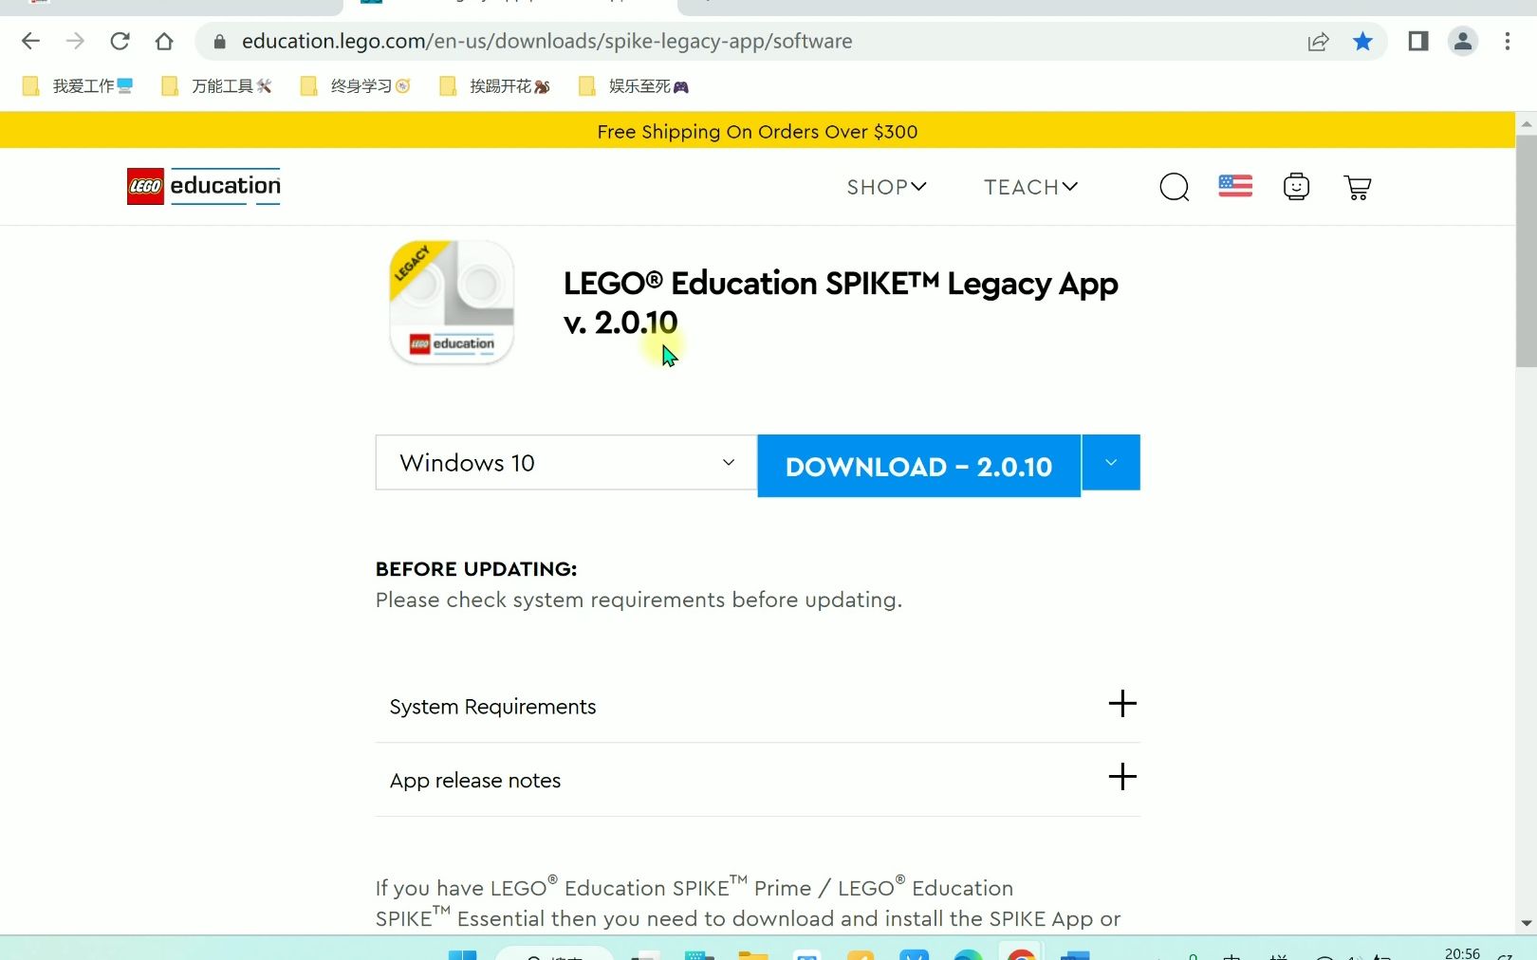Viewport: 1537px width, 960px height.
Task: Click the SPIKE Legacy app icon image
Action: (452, 302)
